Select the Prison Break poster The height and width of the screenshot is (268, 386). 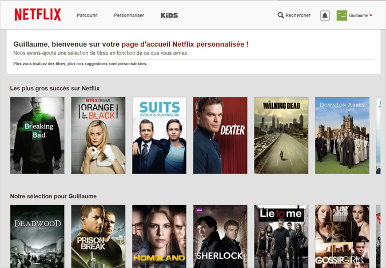[x=98, y=236]
